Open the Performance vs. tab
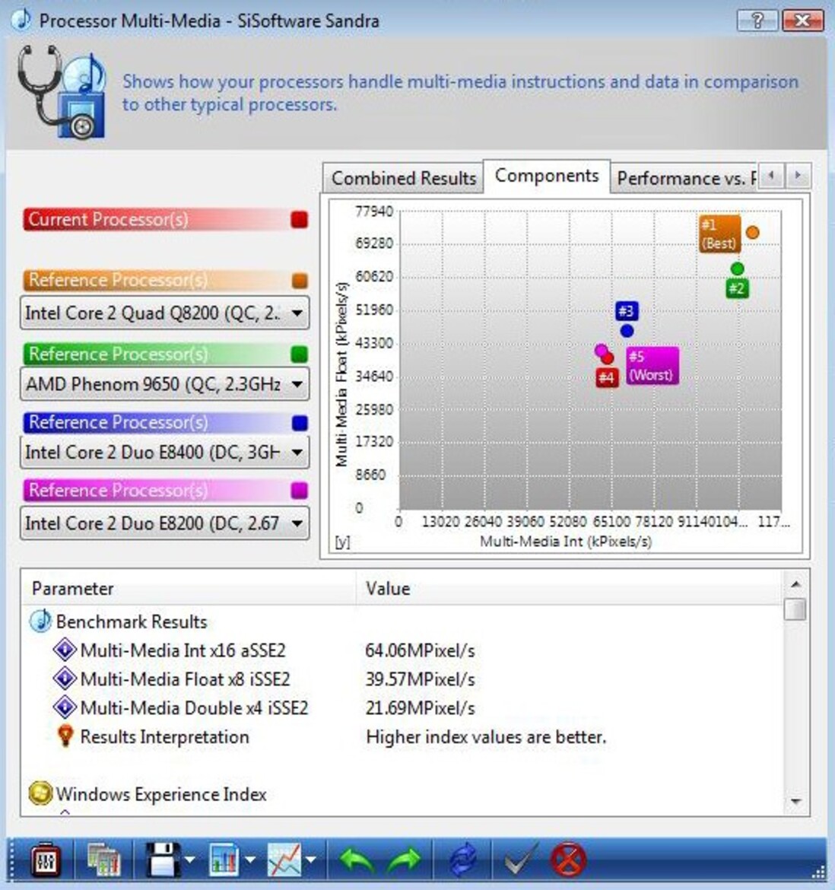 coord(685,178)
